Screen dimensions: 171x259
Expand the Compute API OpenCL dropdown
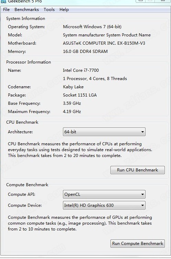[104, 194]
